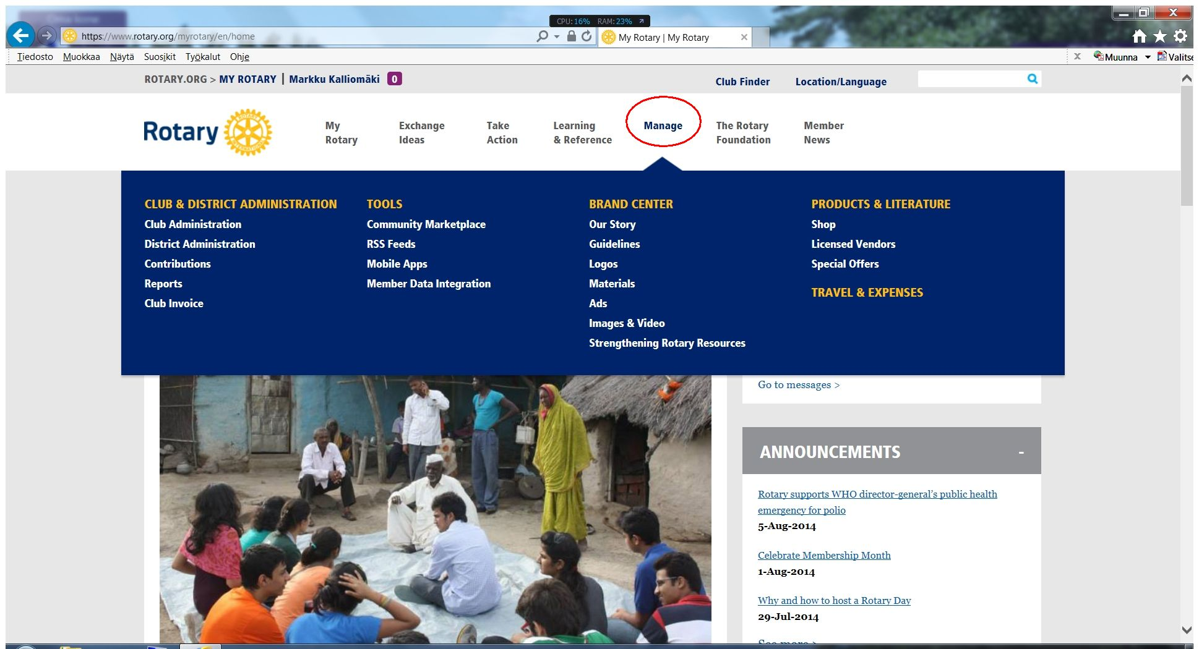Close the Muunna toolbar with X
Viewport: 1199px width, 649px height.
[x=1077, y=56]
